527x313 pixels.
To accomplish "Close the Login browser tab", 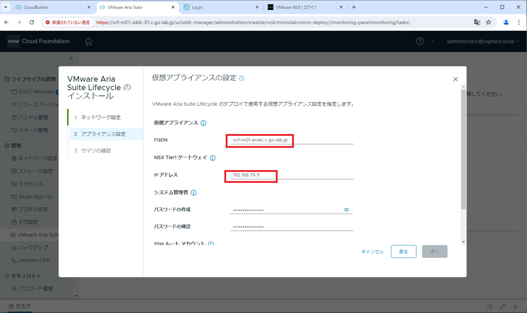I will 257,7.
